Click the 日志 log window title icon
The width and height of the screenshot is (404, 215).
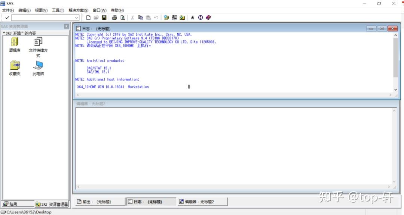click(78, 28)
